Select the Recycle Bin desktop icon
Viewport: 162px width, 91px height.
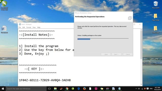(156, 5)
